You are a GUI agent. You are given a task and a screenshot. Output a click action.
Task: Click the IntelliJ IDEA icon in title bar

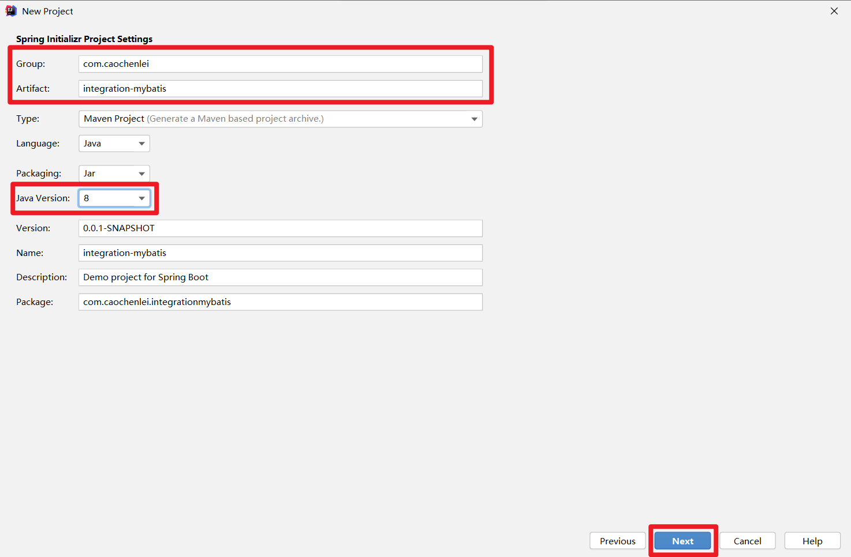click(10, 11)
